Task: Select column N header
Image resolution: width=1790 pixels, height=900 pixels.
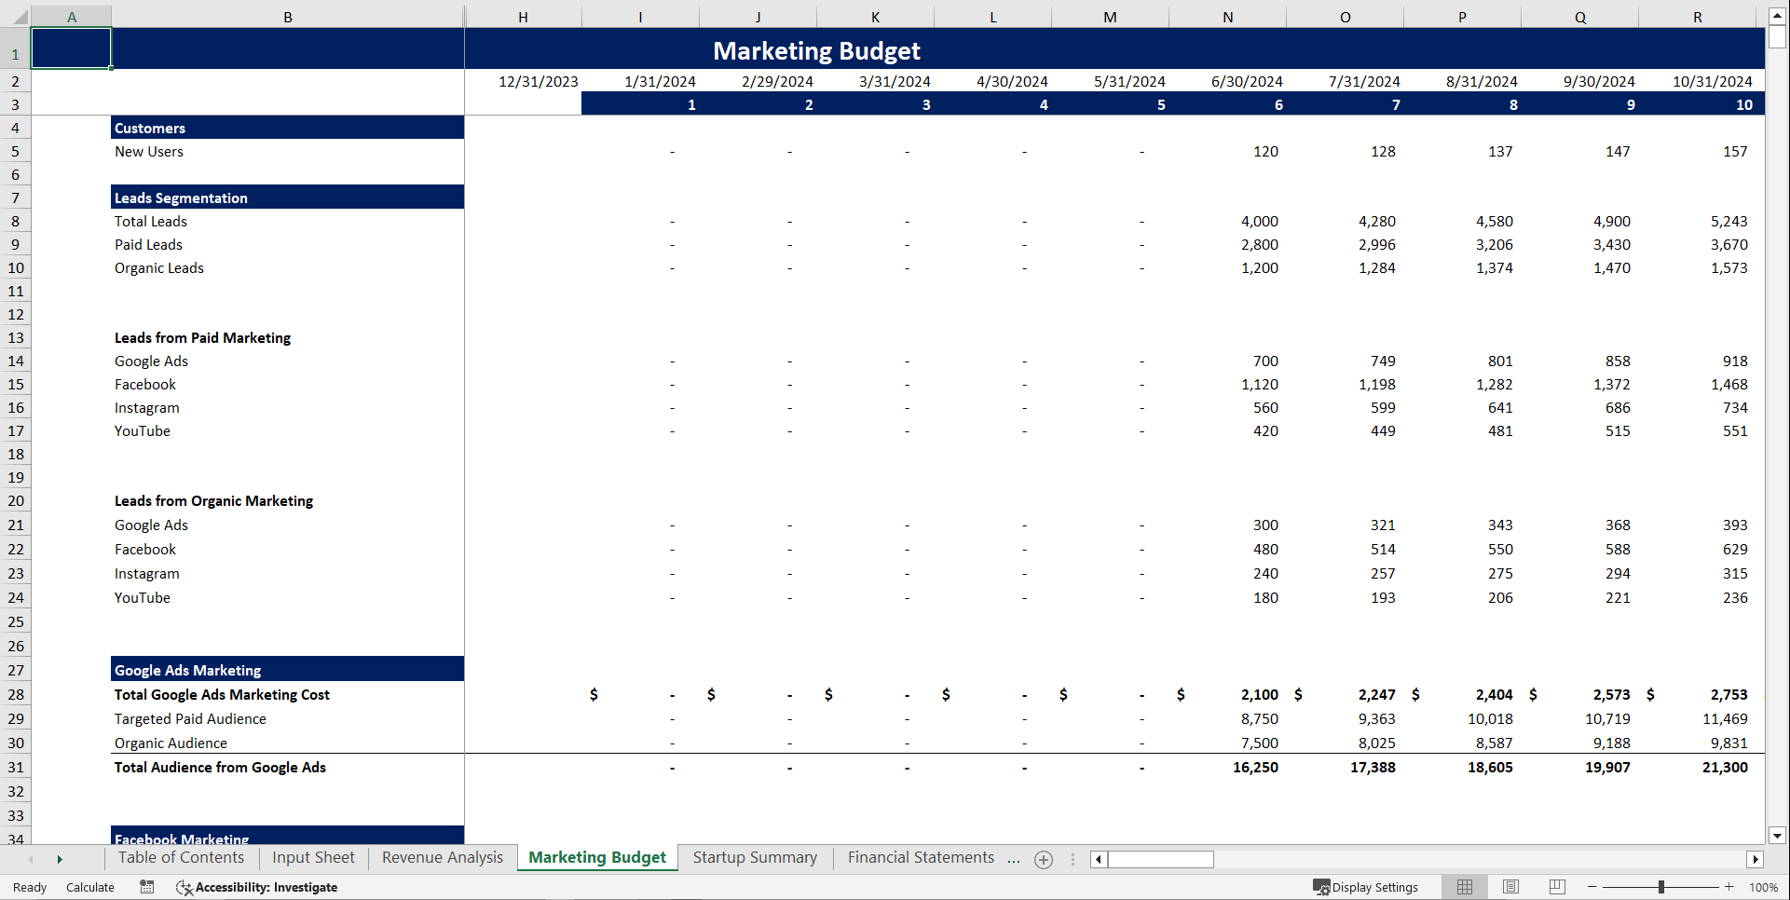Action: point(1228,17)
